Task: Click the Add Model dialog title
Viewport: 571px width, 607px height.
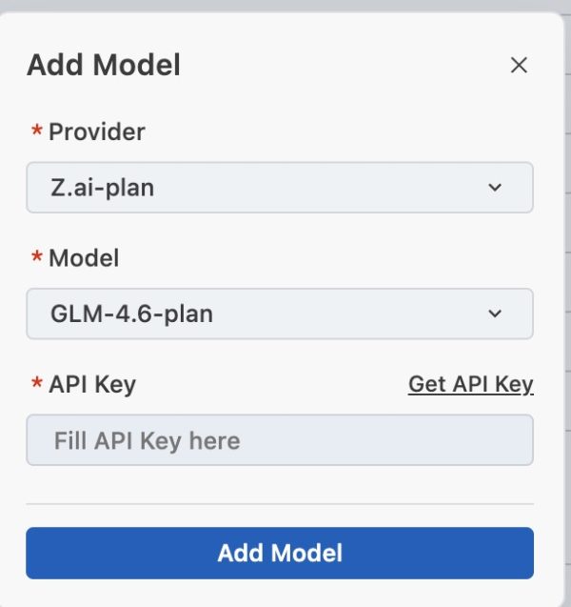Action: (104, 65)
